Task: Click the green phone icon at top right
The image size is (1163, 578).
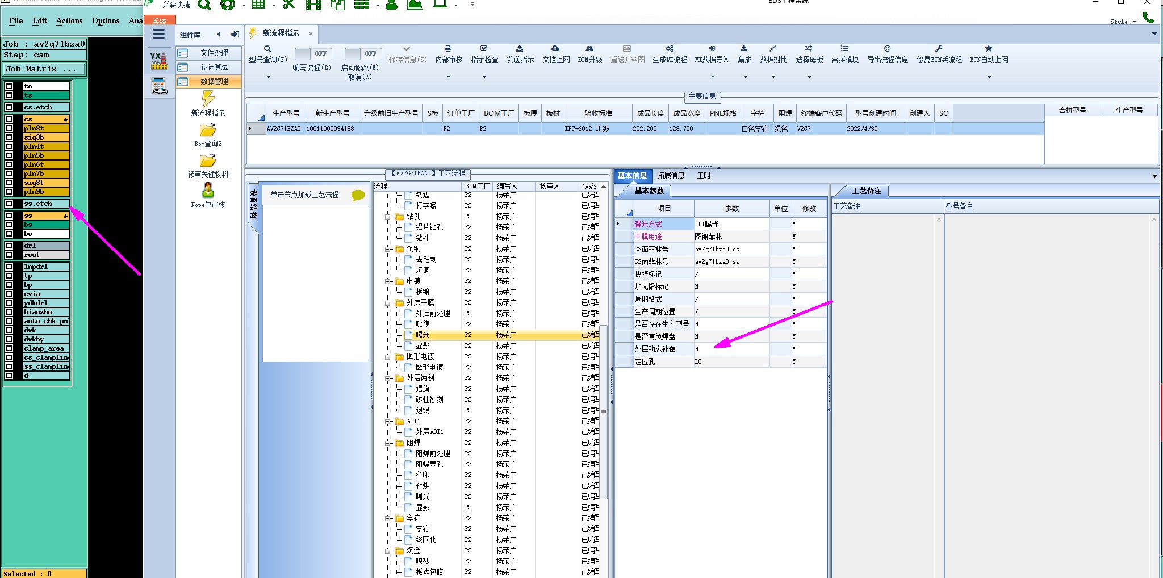Action: [x=1148, y=18]
